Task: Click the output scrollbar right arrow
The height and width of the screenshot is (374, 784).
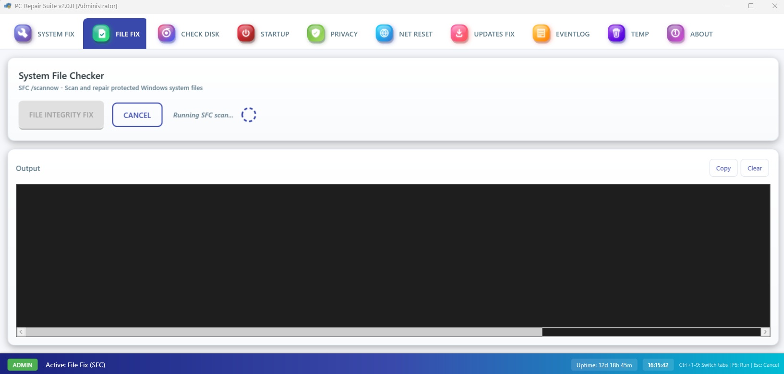Action: pos(765,332)
